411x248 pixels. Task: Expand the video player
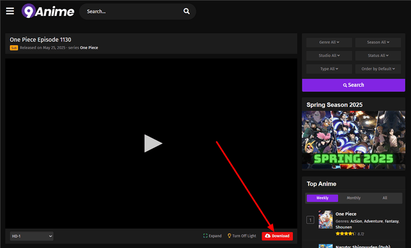[x=212, y=236]
